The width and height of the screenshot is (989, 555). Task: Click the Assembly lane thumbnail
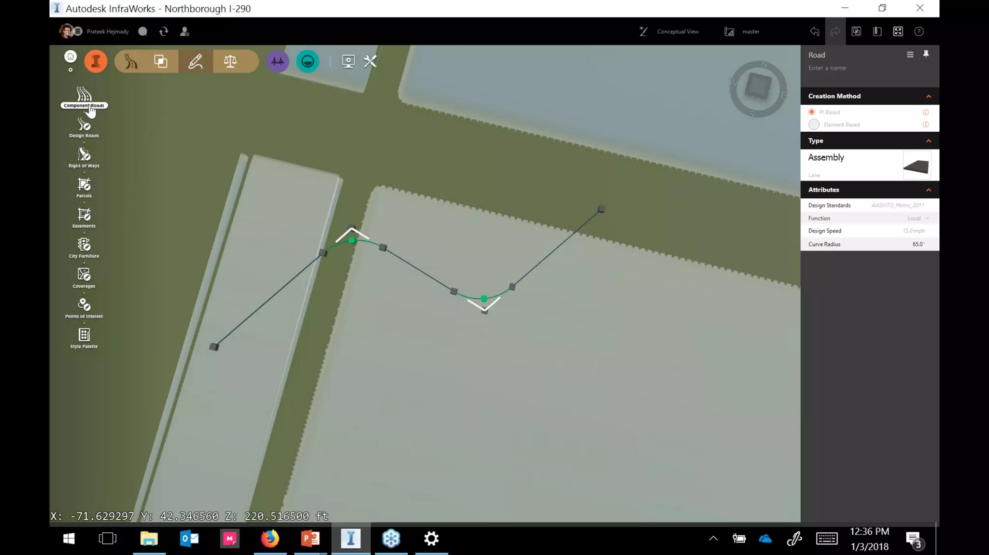tap(917, 166)
